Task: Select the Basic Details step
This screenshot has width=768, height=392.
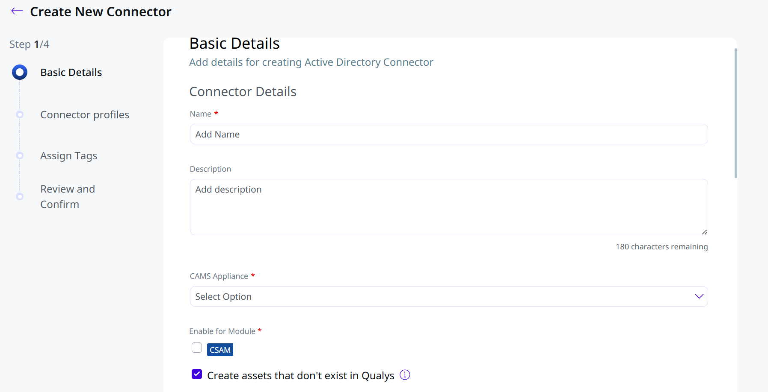Action: [71, 73]
